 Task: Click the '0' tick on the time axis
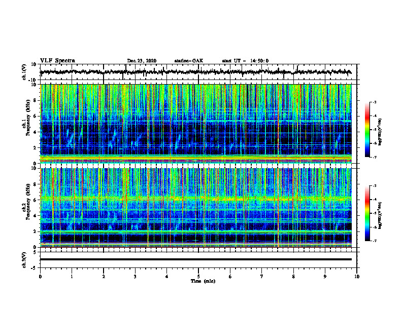pyautogui.click(x=40, y=277)
